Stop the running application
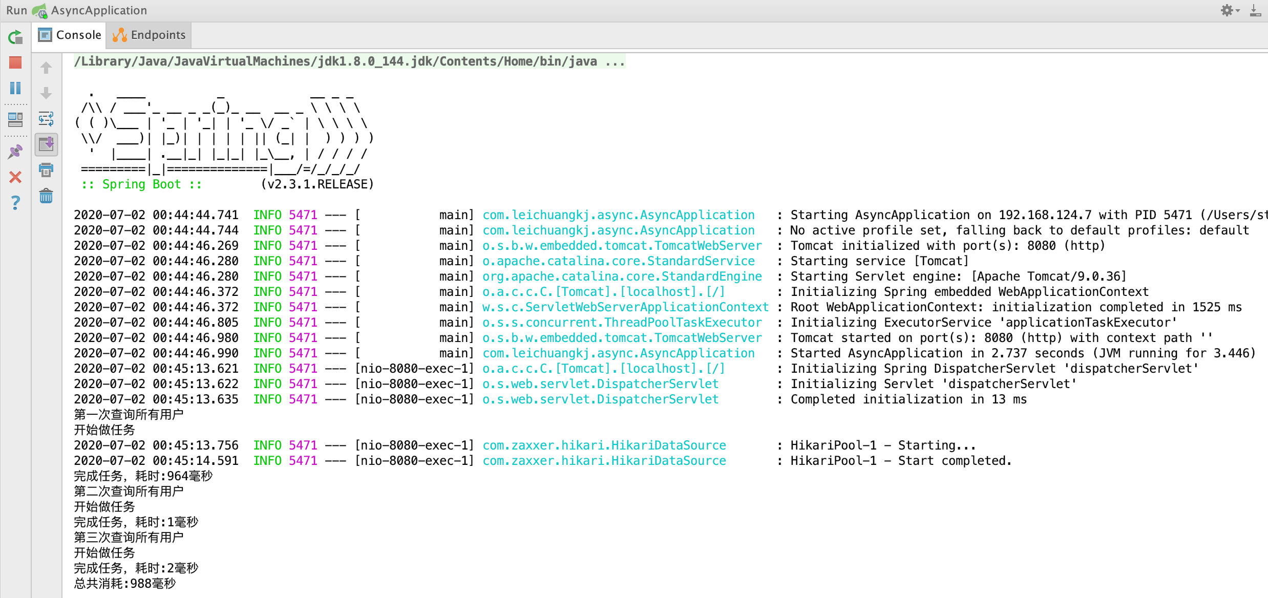This screenshot has height=598, width=1268. 15,62
